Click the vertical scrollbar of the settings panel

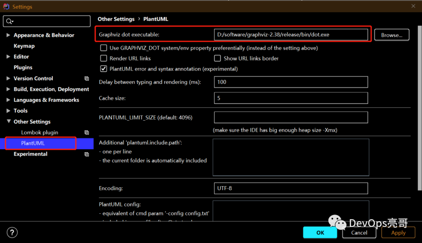point(420,108)
